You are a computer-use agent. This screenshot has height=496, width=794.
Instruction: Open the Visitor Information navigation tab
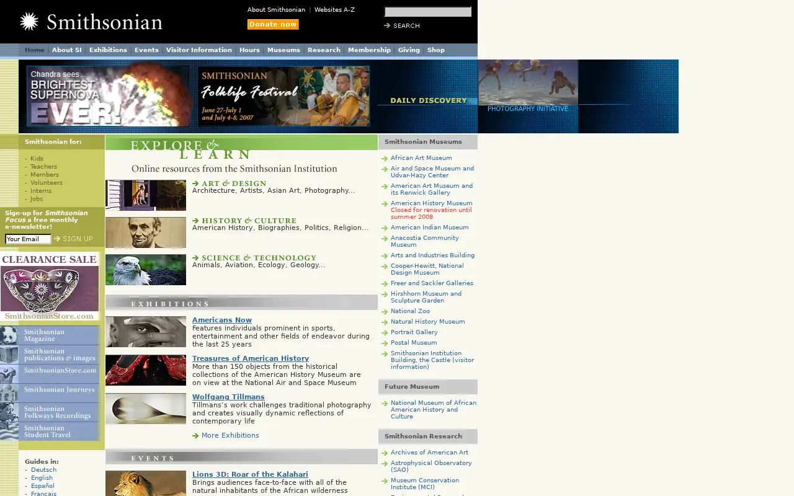point(198,50)
